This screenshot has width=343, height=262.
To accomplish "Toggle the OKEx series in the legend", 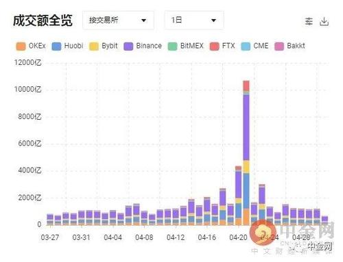I will click(x=31, y=46).
